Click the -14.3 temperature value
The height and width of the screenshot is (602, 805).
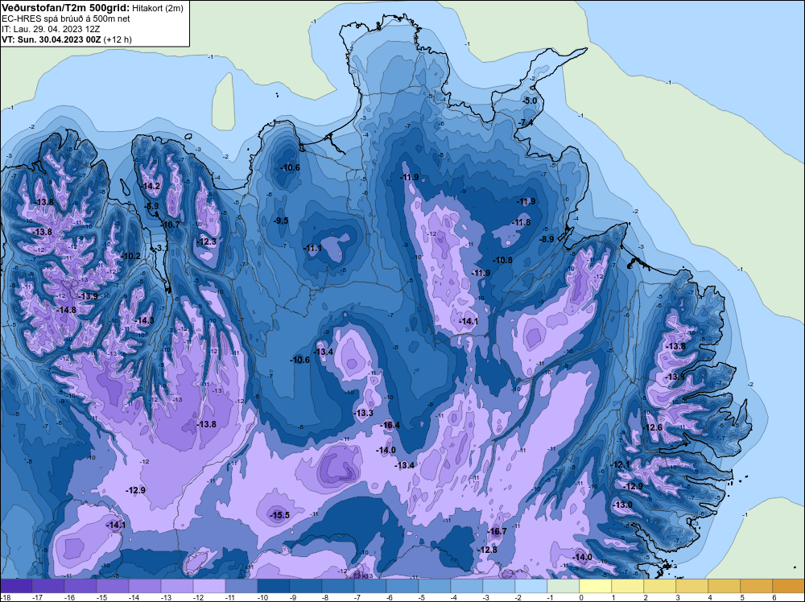[x=144, y=320]
